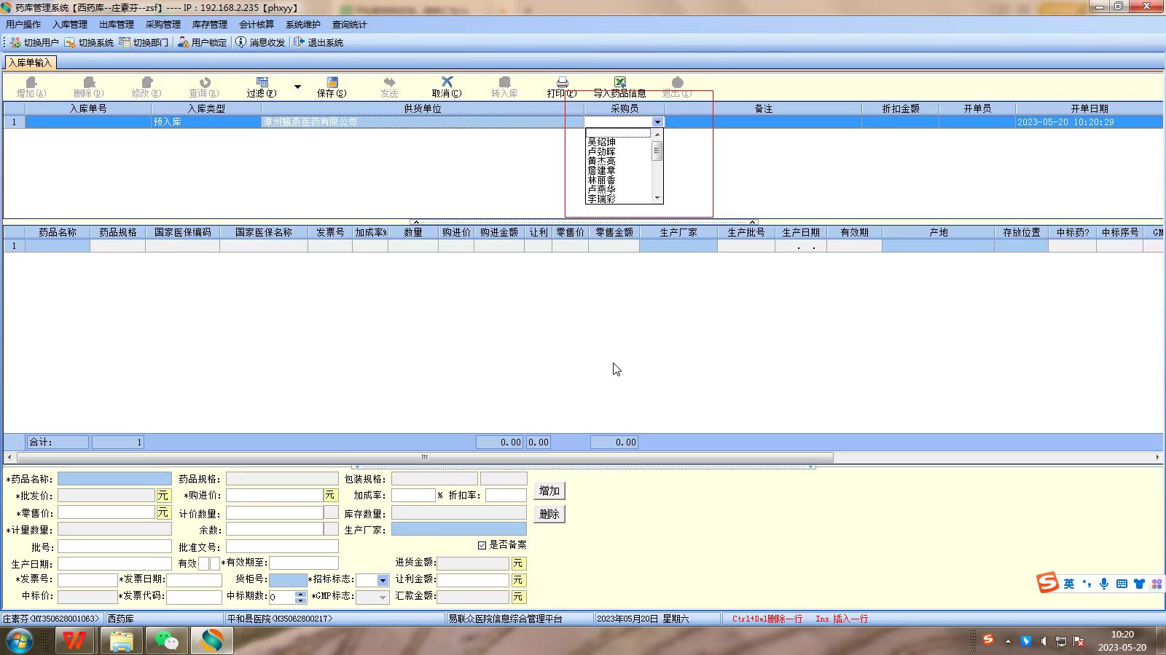The image size is (1166, 655).
Task: Click the 增加 button beside the form
Action: [x=549, y=491]
